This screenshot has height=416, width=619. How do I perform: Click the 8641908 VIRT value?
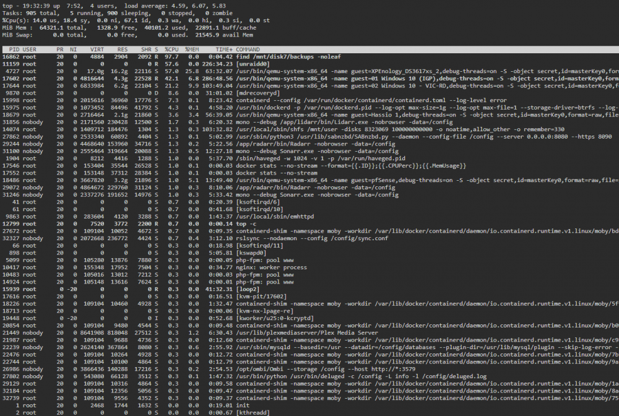coord(92,333)
